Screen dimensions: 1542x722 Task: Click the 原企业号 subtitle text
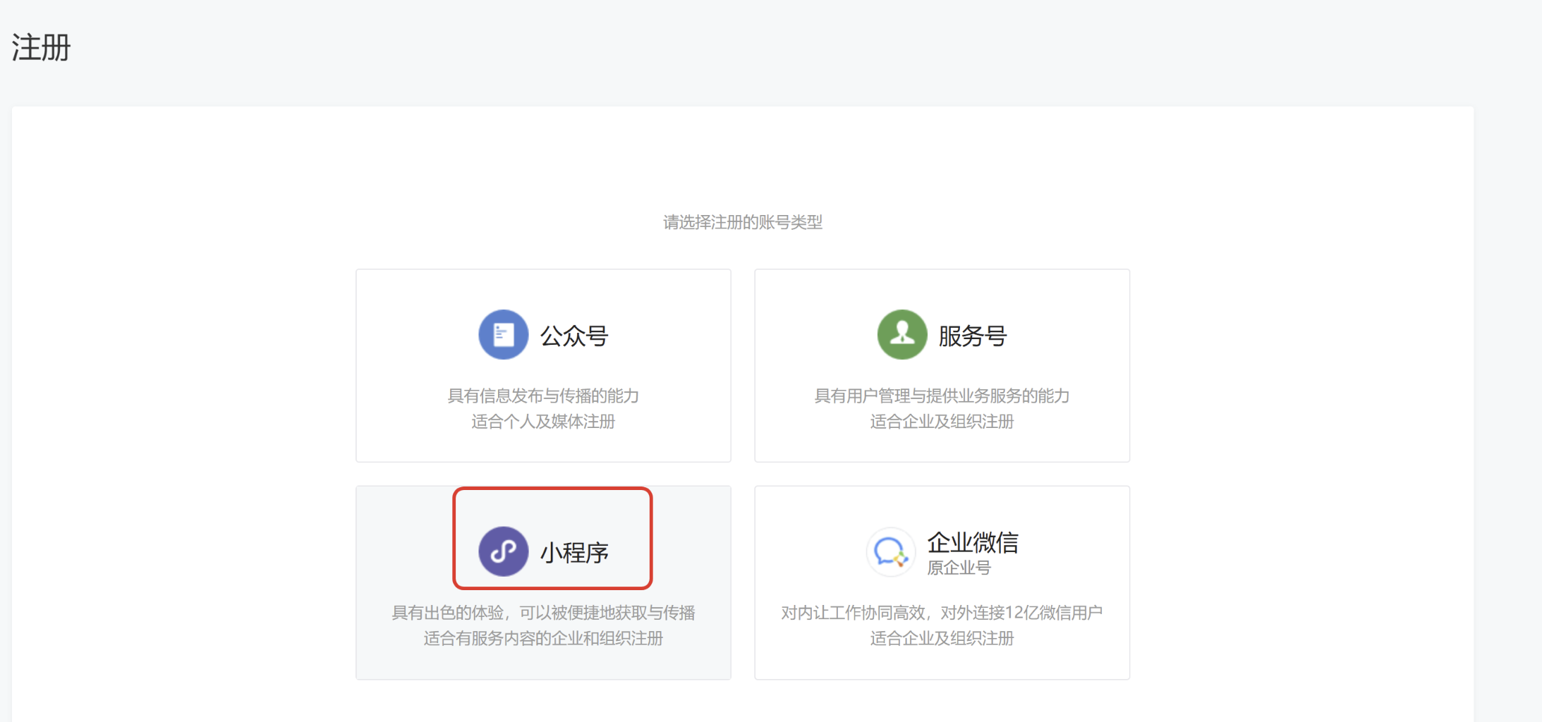pos(959,568)
